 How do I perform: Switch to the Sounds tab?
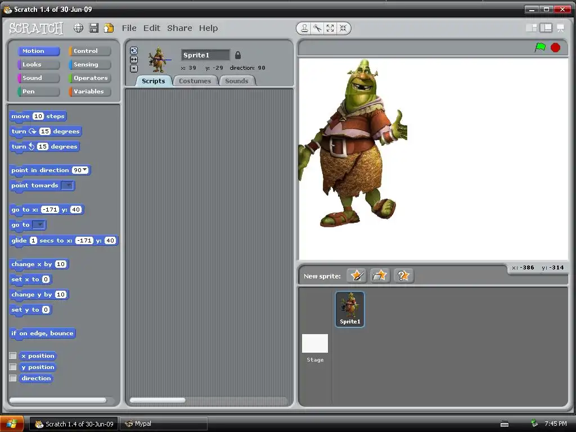(x=237, y=81)
